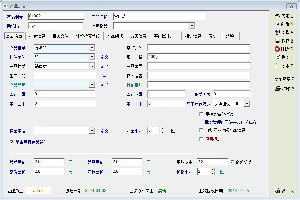Click the 打印 (print) printer icon

click(x=277, y=89)
